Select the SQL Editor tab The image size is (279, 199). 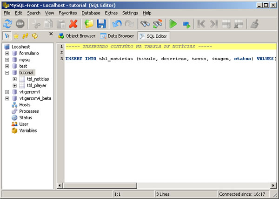[153, 36]
